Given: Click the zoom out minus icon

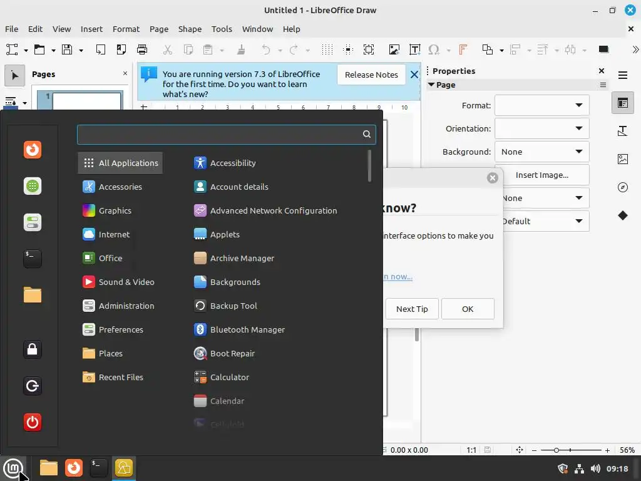Looking at the screenshot, I should tap(534, 450).
